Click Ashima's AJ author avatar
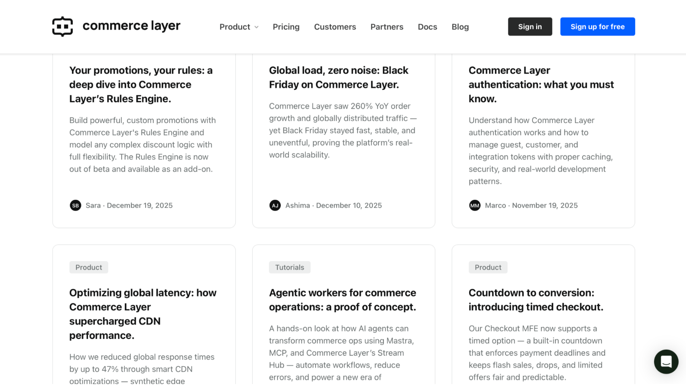686x385 pixels. coord(275,205)
